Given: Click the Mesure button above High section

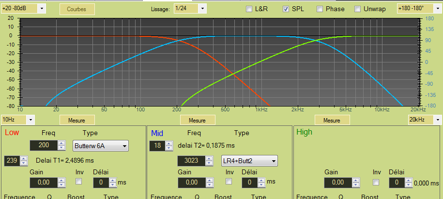Looking at the screenshot, I should [332, 120].
